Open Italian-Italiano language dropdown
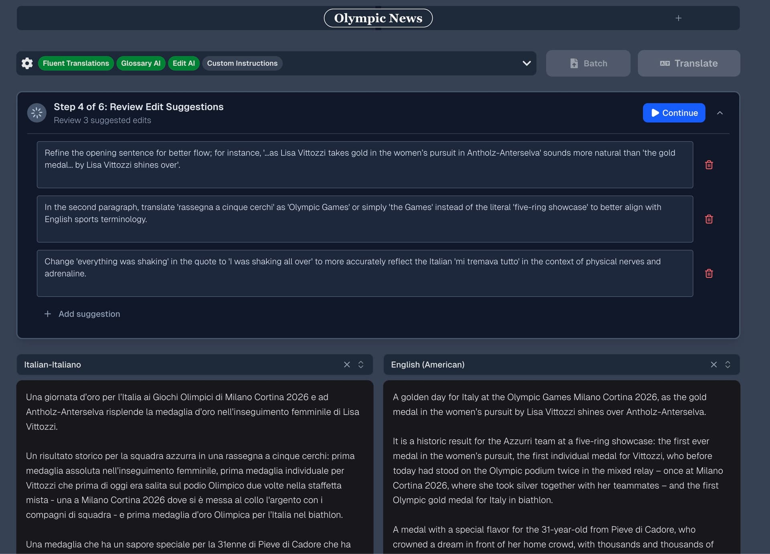Image resolution: width=770 pixels, height=554 pixels. click(x=361, y=365)
